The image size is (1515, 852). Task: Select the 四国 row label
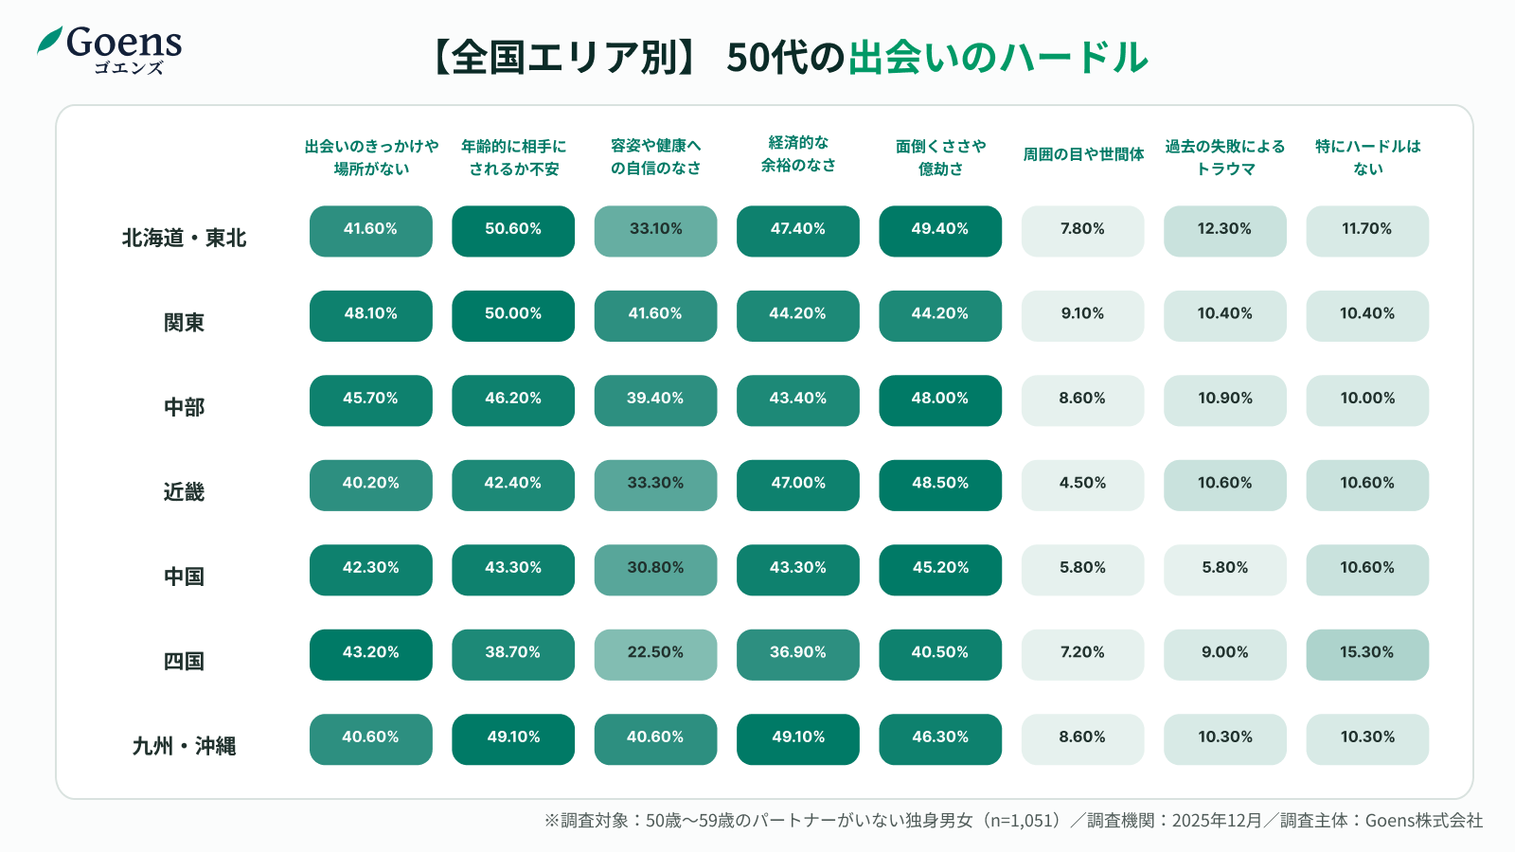pos(184,662)
